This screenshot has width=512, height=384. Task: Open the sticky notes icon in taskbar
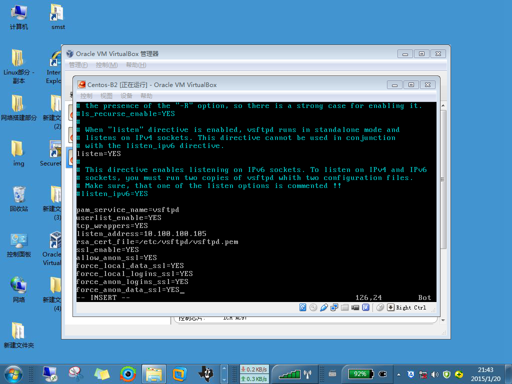pyautogui.click(x=101, y=374)
